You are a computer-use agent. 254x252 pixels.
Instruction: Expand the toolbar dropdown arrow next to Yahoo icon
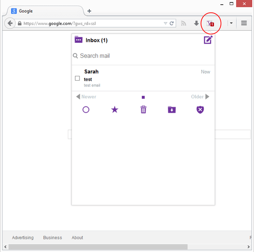point(231,23)
